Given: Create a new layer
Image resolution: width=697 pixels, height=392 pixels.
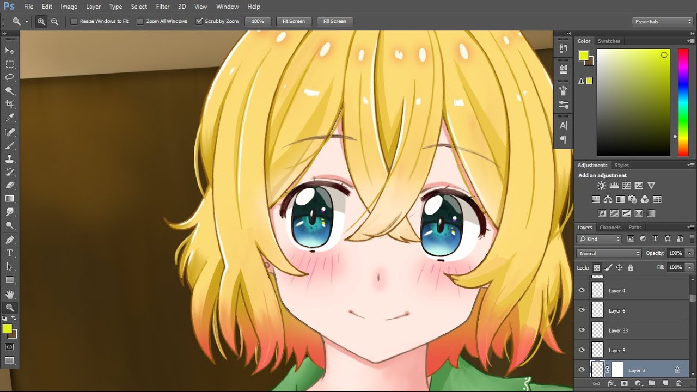Looking at the screenshot, I should (x=665, y=384).
